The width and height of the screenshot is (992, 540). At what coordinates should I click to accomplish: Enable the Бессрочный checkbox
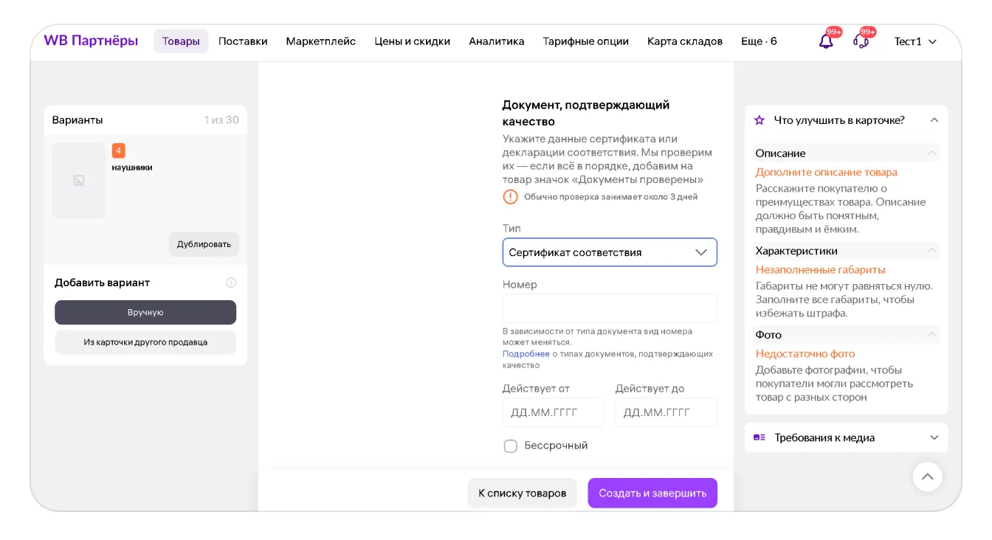tap(510, 446)
